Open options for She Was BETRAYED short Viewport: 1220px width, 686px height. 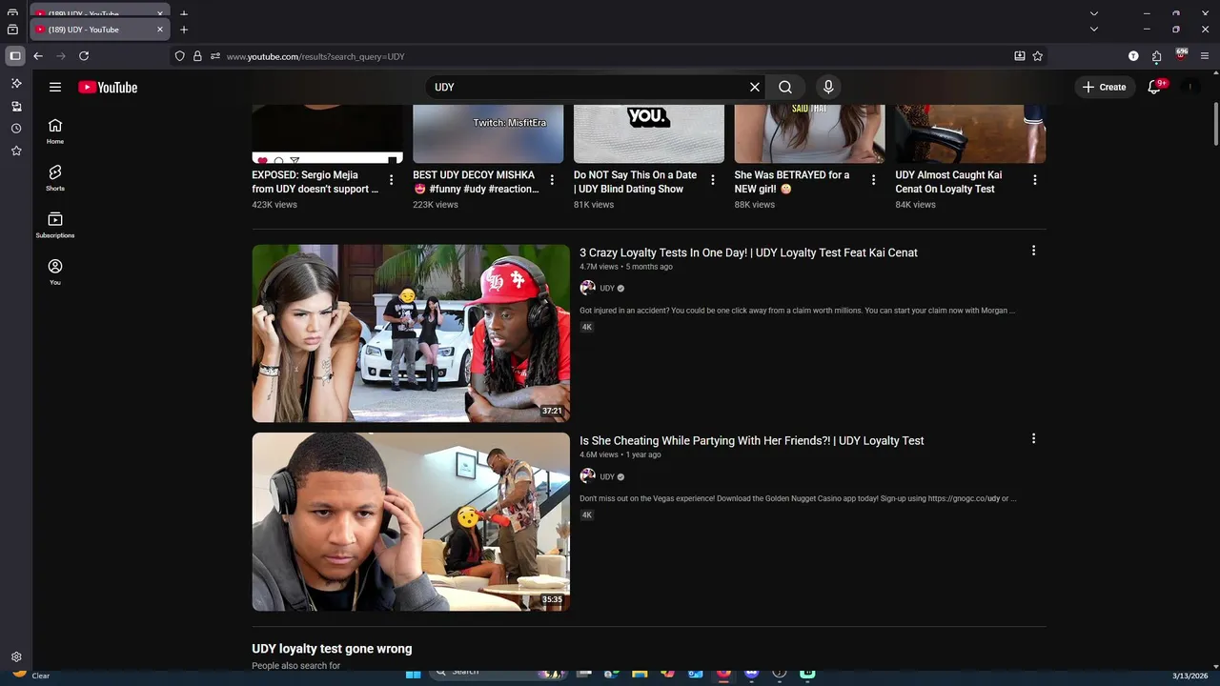[x=874, y=180]
